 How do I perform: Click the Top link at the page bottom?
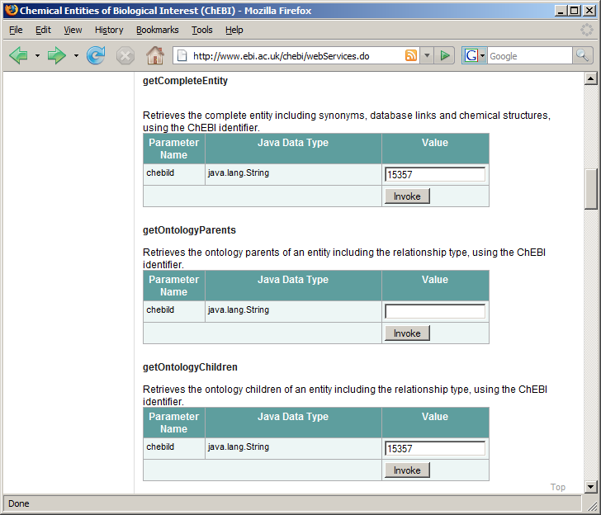pos(558,487)
